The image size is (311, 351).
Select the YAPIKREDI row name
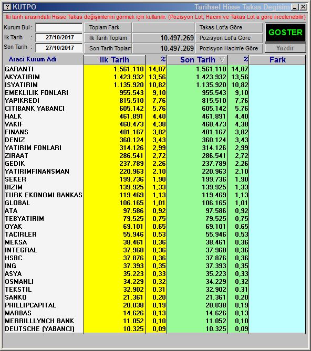tap(22, 101)
